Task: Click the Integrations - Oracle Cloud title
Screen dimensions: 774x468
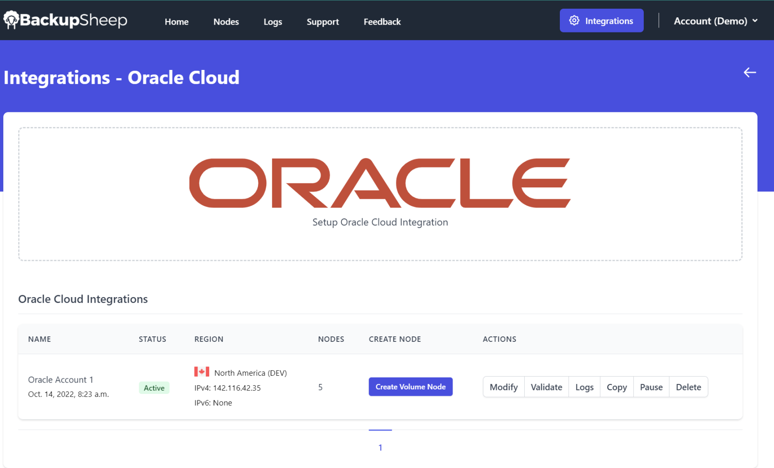Action: click(121, 78)
